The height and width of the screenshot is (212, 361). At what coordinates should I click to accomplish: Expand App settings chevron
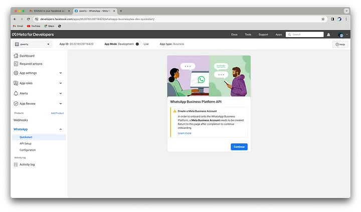[61, 73]
